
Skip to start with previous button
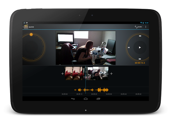[129, 48]
